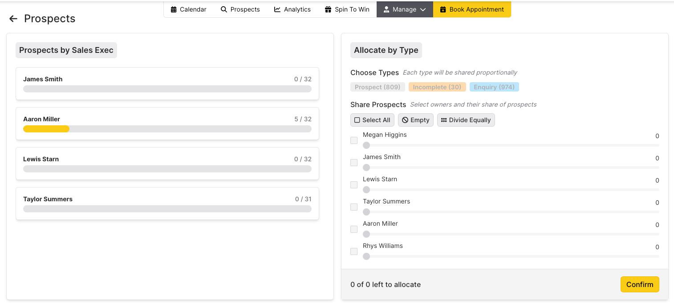Screen dimensions: 674x303
Task: Toggle the Enquiry (974) type tag
Action: (494, 87)
